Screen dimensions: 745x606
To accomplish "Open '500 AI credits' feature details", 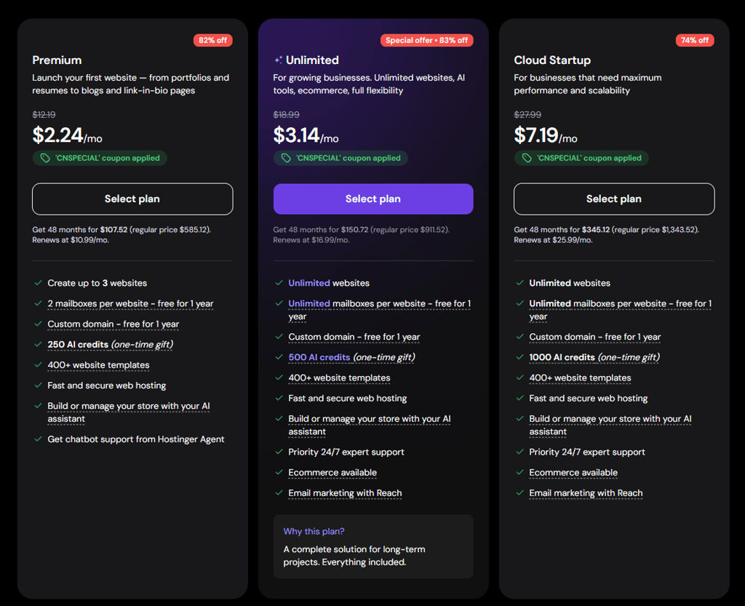I will click(x=351, y=357).
